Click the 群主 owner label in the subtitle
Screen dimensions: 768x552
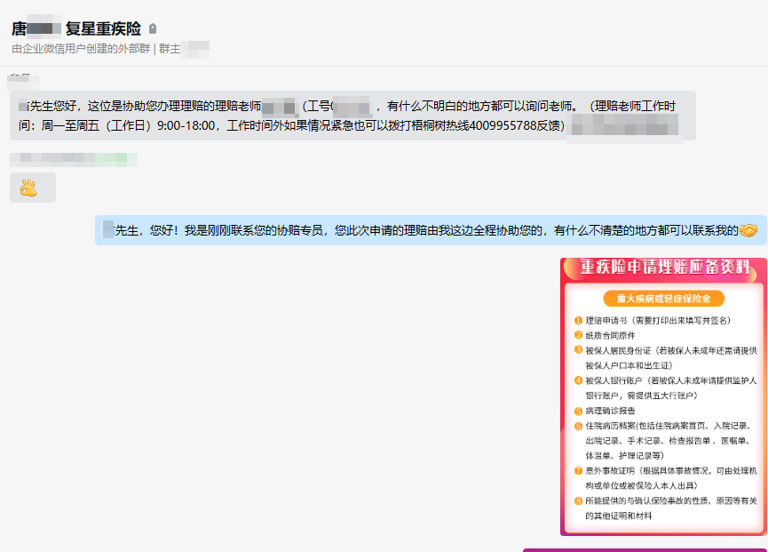[x=169, y=49]
